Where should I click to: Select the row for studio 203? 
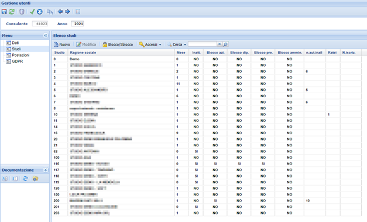click(x=207, y=213)
